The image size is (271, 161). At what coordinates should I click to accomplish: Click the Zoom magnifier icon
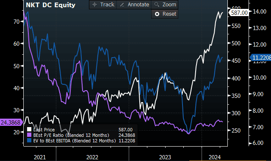point(157,5)
